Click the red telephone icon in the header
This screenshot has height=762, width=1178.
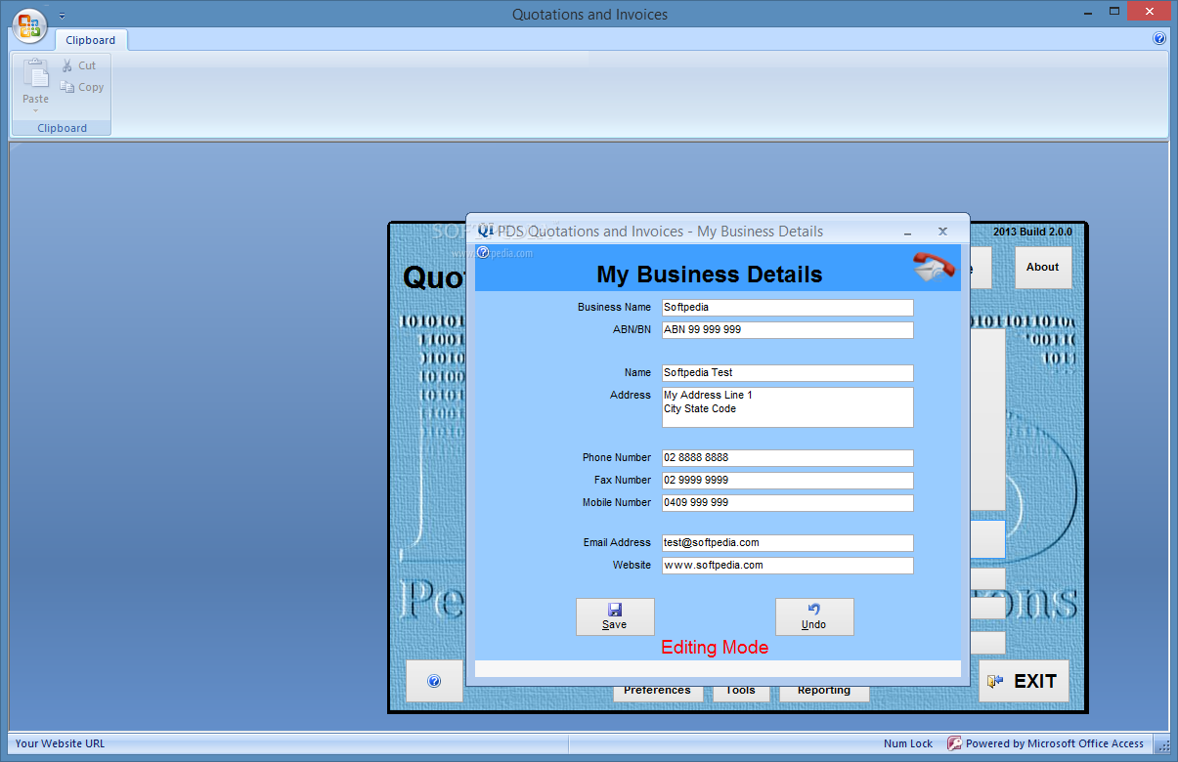[x=935, y=267]
